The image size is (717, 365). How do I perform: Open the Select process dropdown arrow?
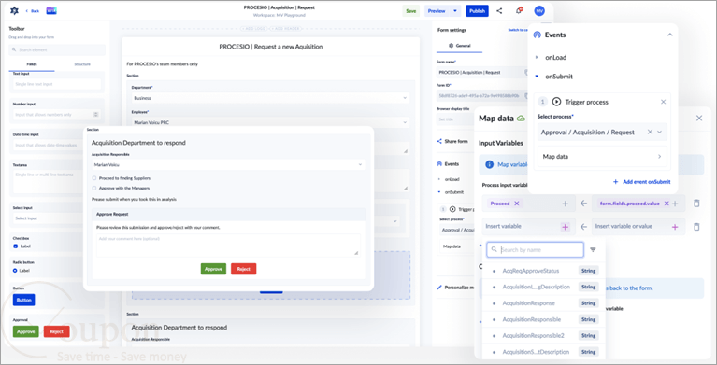[x=659, y=132]
